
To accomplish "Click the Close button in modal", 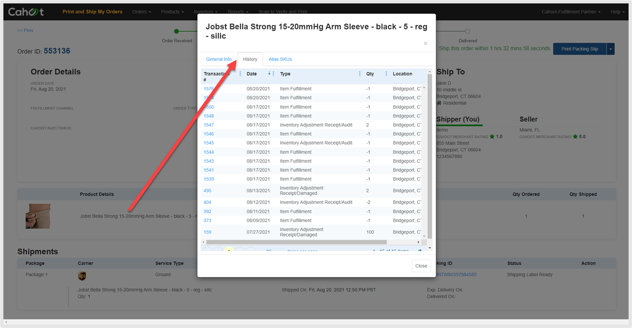I will point(421,266).
